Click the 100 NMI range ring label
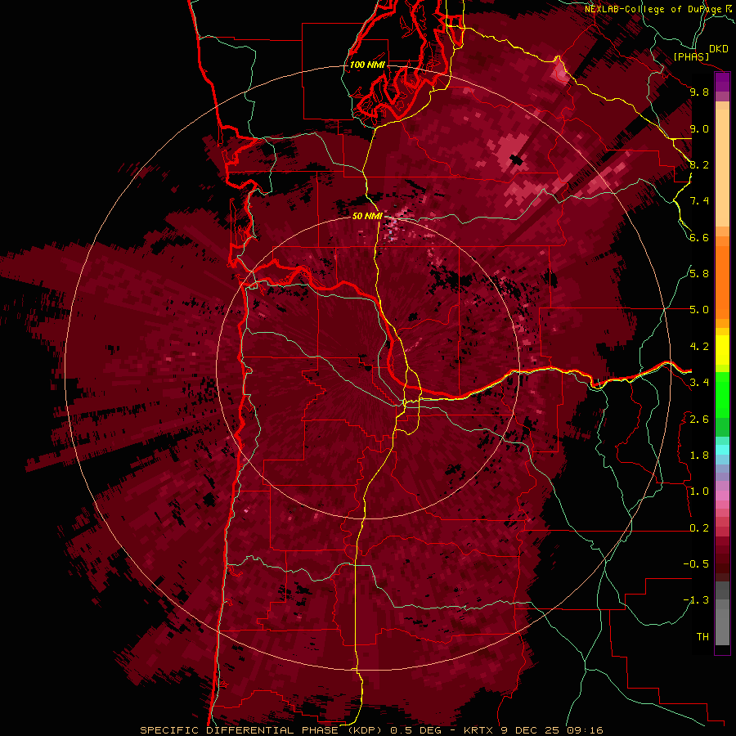This screenshot has height=736, width=736. tap(367, 65)
